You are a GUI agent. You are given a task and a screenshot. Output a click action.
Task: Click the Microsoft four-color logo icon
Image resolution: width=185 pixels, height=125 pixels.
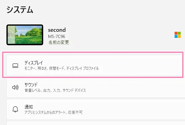coord(178,35)
